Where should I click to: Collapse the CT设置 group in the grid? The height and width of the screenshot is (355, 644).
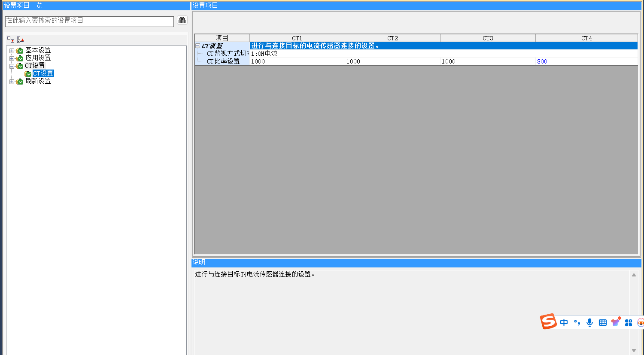tap(198, 46)
